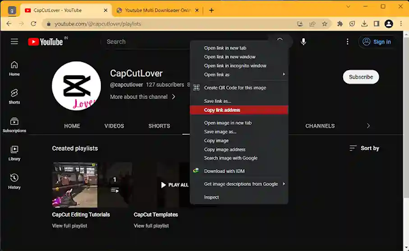Open CapCut Editing Tutorials playlist thumbnail
Screen dimensions: 409x251
click(92, 185)
